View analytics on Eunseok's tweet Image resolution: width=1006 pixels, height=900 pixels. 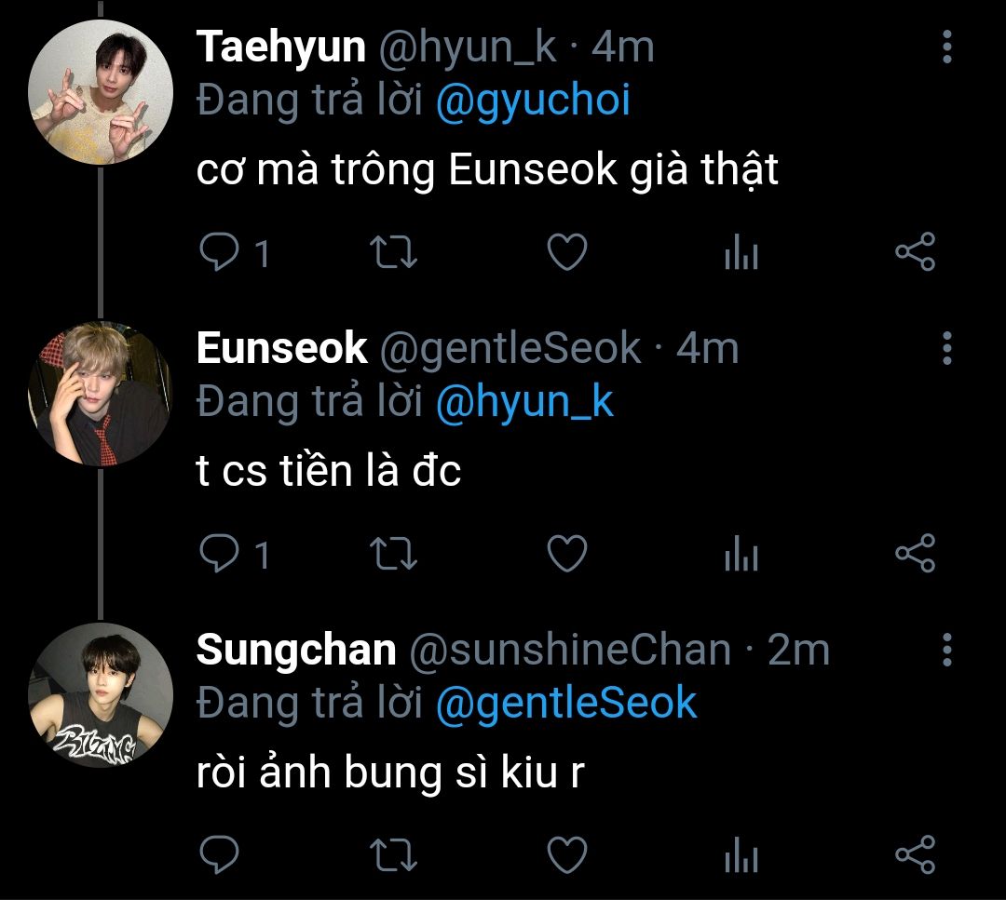pos(741,555)
